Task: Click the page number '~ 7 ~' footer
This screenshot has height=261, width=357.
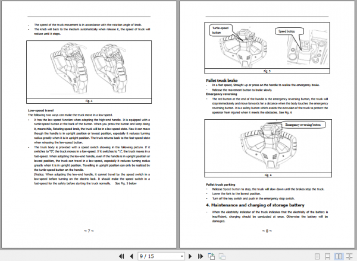Action: pyautogui.click(x=89, y=231)
